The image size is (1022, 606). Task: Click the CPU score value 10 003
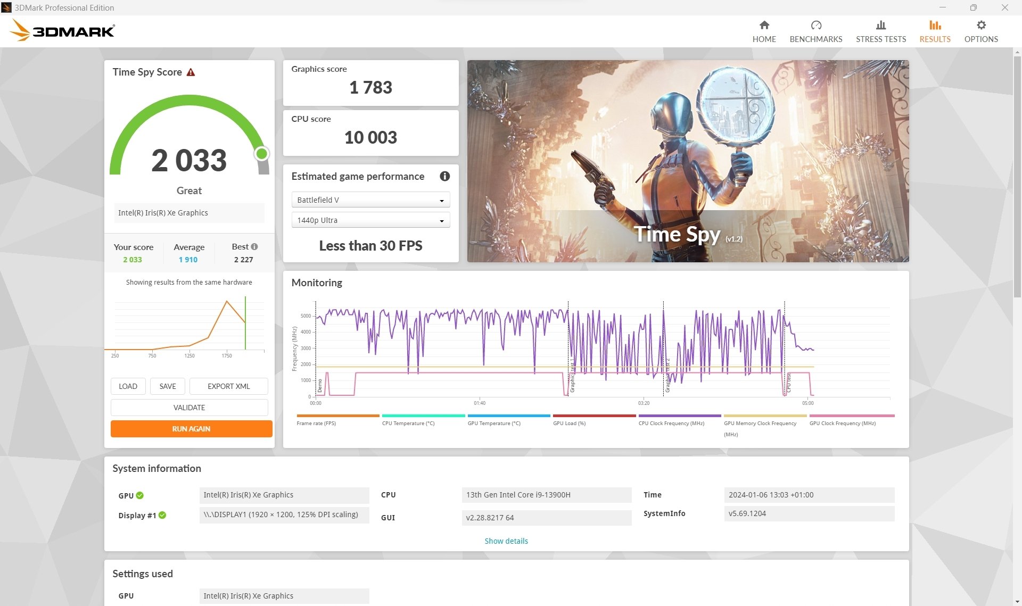(x=370, y=137)
